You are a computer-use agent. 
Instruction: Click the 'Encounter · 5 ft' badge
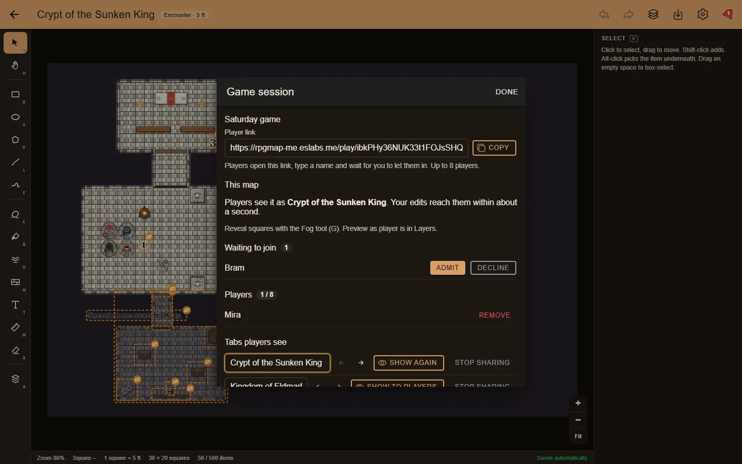point(184,15)
